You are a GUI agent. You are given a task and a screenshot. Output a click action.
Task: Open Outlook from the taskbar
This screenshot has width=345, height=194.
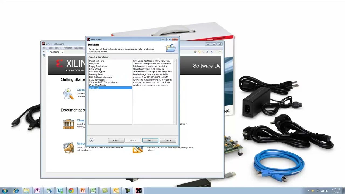[116, 190]
